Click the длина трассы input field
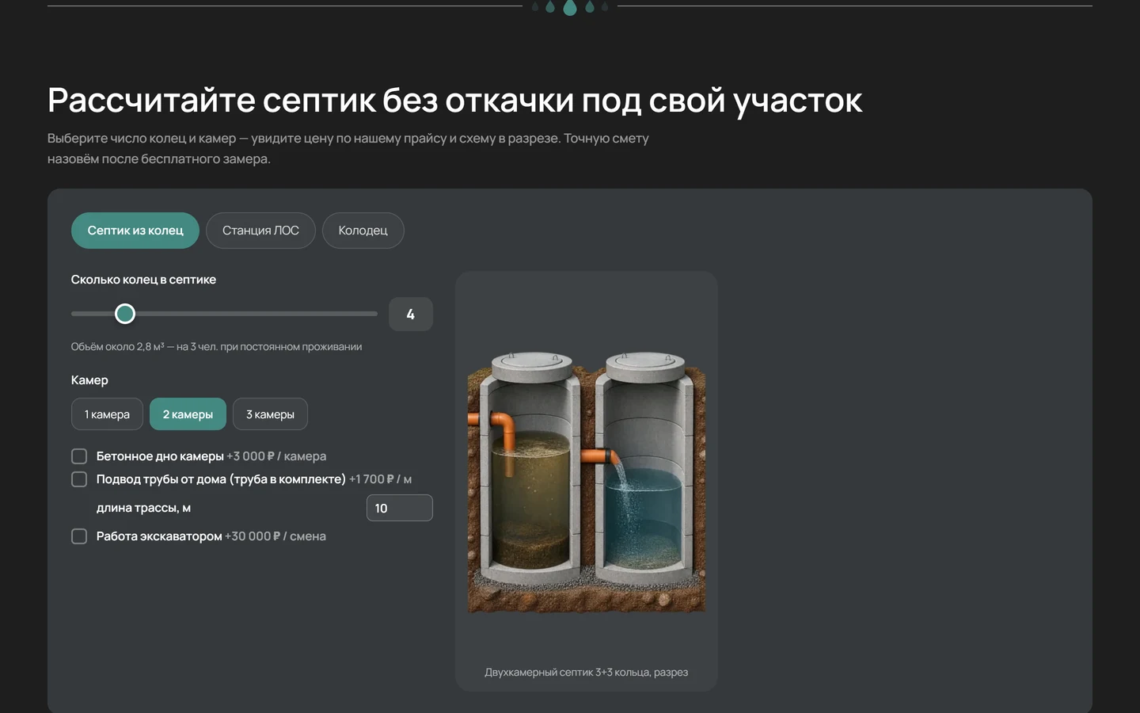 point(400,508)
